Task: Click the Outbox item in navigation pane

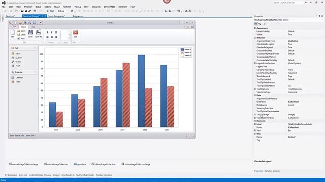Action: [17, 58]
